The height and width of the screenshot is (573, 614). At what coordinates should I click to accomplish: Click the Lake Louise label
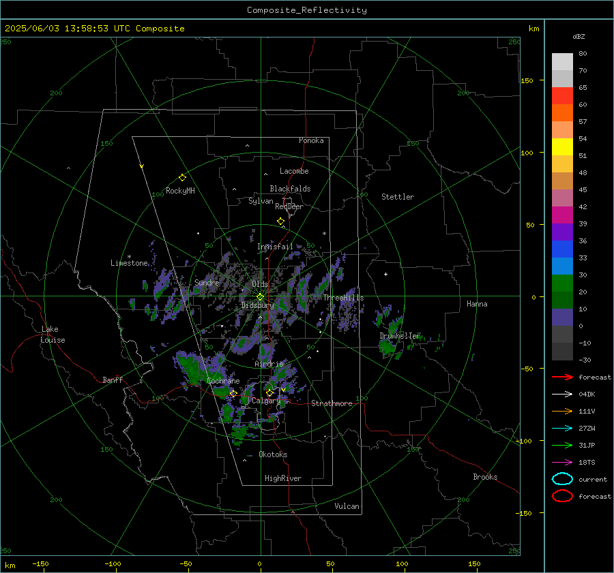pyautogui.click(x=53, y=335)
